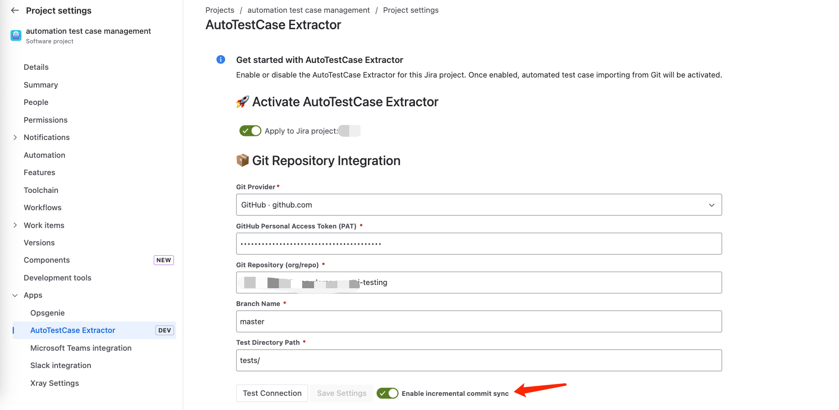
Task: Open Toolchain in the sidebar
Action: (x=41, y=190)
